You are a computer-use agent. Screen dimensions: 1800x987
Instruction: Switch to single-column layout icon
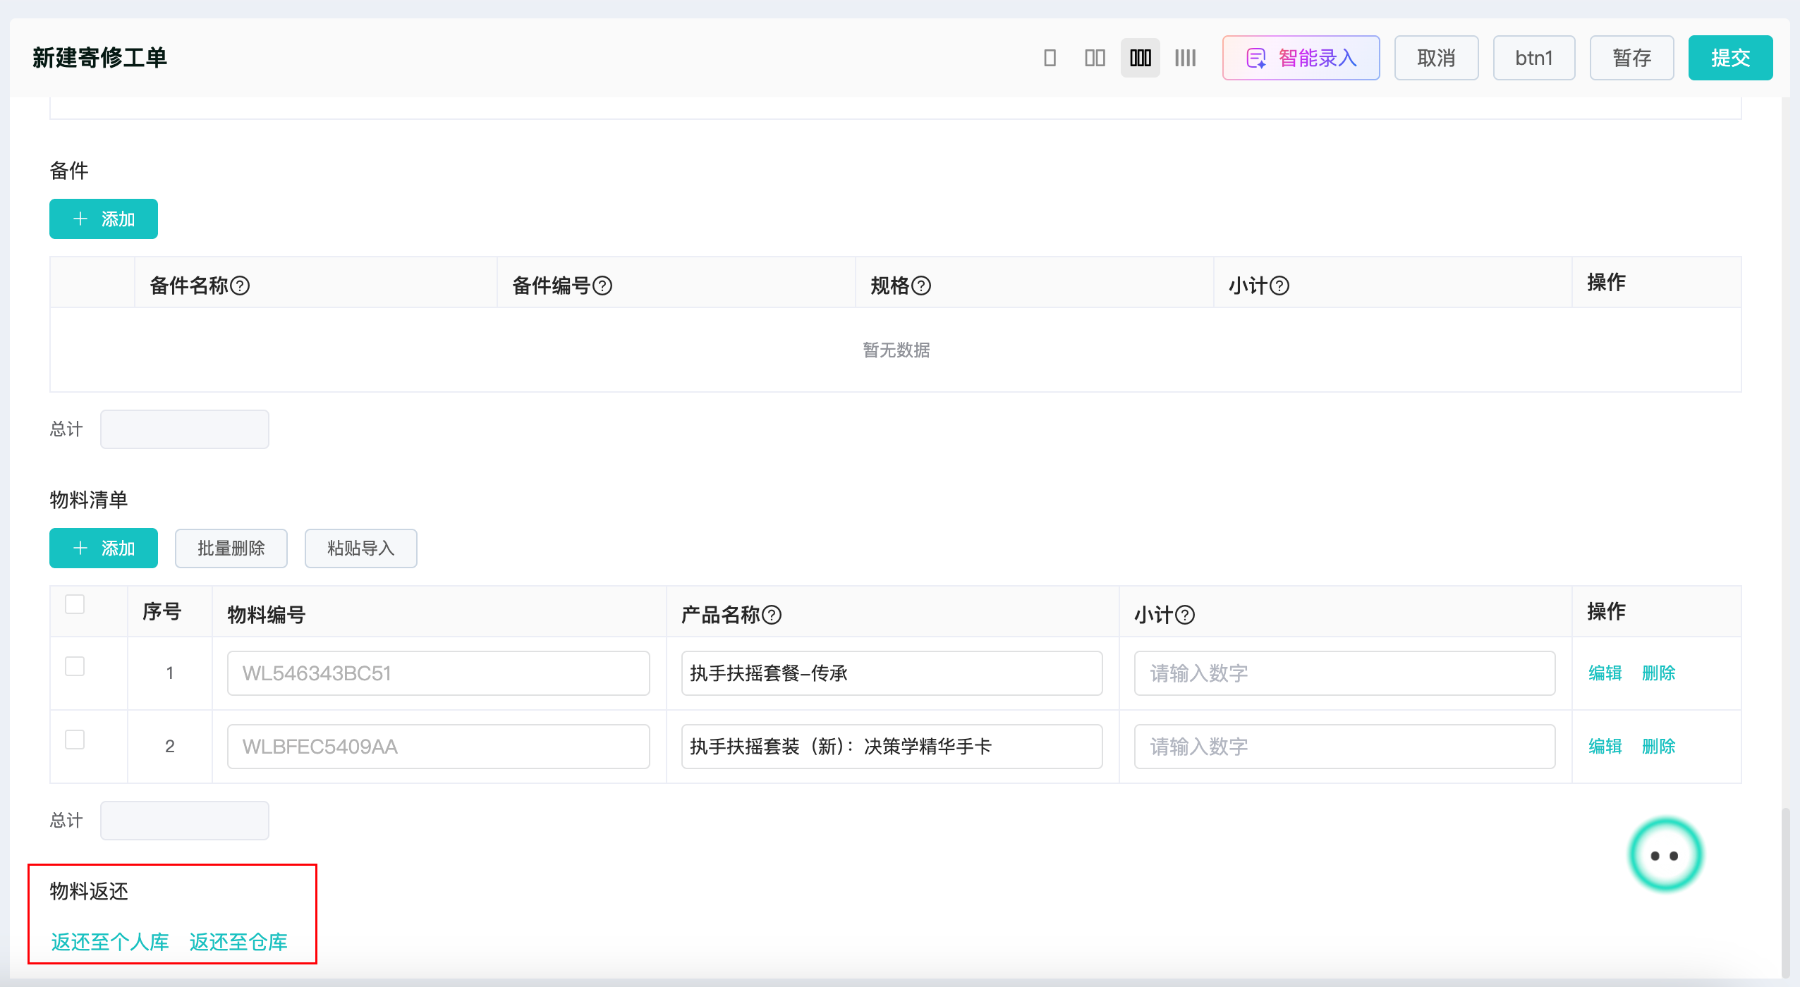point(1050,58)
